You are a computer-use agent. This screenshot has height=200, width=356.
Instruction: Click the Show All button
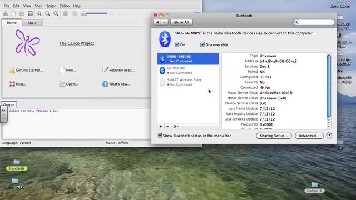[181, 22]
